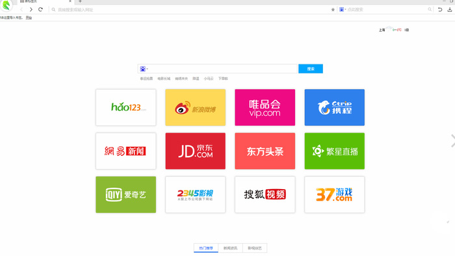
Task: Reload the current page
Action: pos(40,10)
